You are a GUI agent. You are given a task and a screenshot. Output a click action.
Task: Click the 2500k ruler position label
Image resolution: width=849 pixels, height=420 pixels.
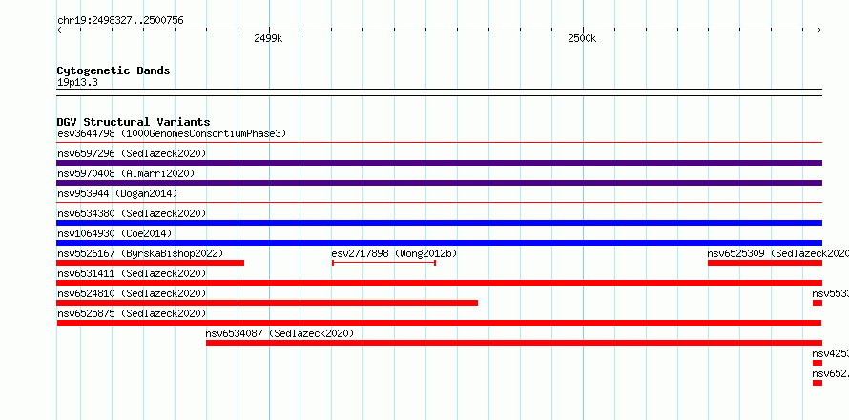coord(582,39)
